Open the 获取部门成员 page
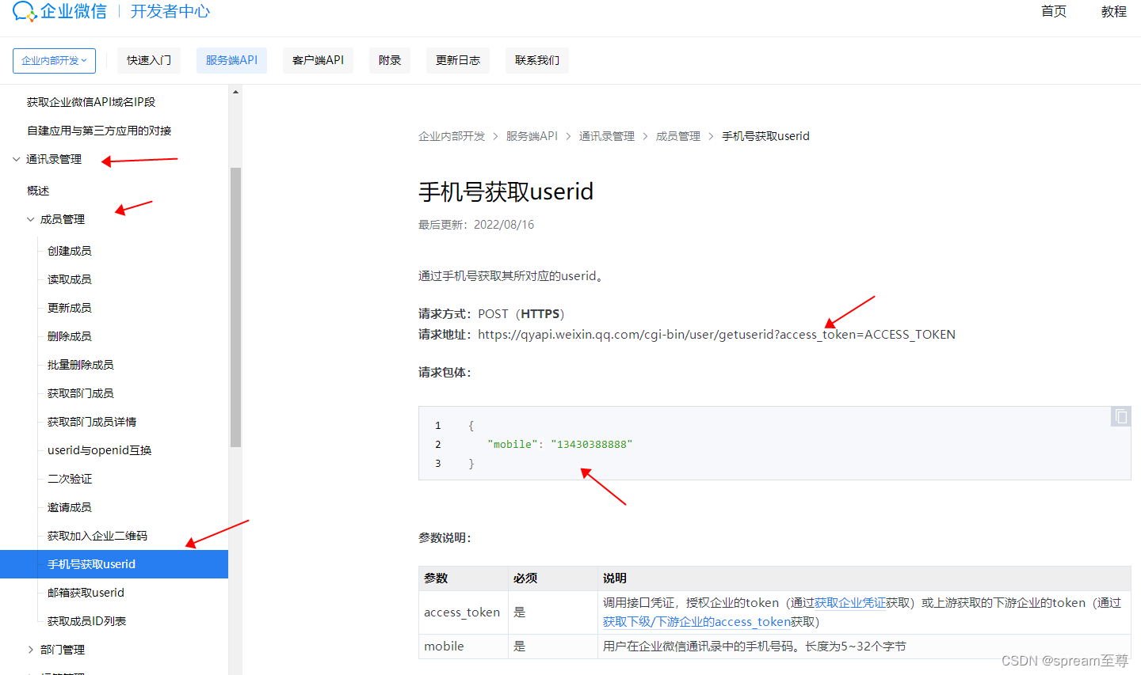The image size is (1141, 675). 81,393
